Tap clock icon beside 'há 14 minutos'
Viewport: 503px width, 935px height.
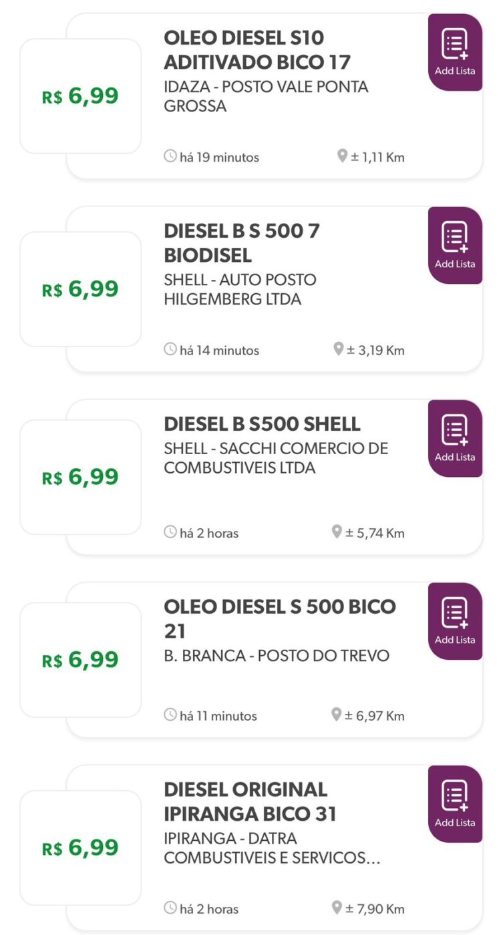[170, 349]
